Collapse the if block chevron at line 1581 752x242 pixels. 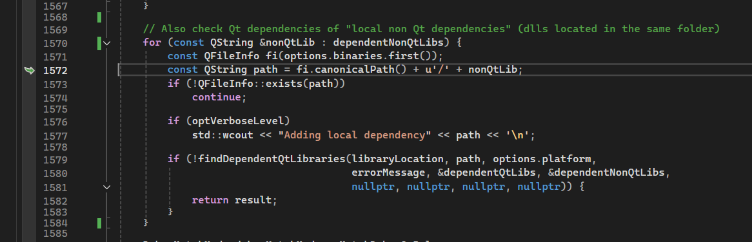coord(107,187)
